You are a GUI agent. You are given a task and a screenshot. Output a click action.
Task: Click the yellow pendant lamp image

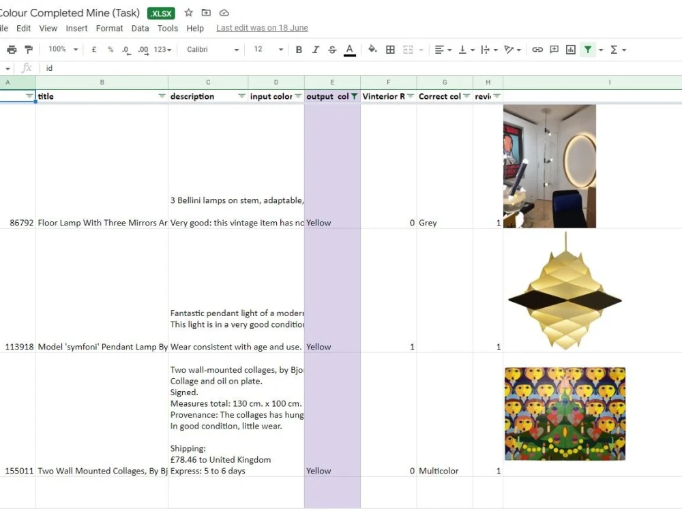565,291
